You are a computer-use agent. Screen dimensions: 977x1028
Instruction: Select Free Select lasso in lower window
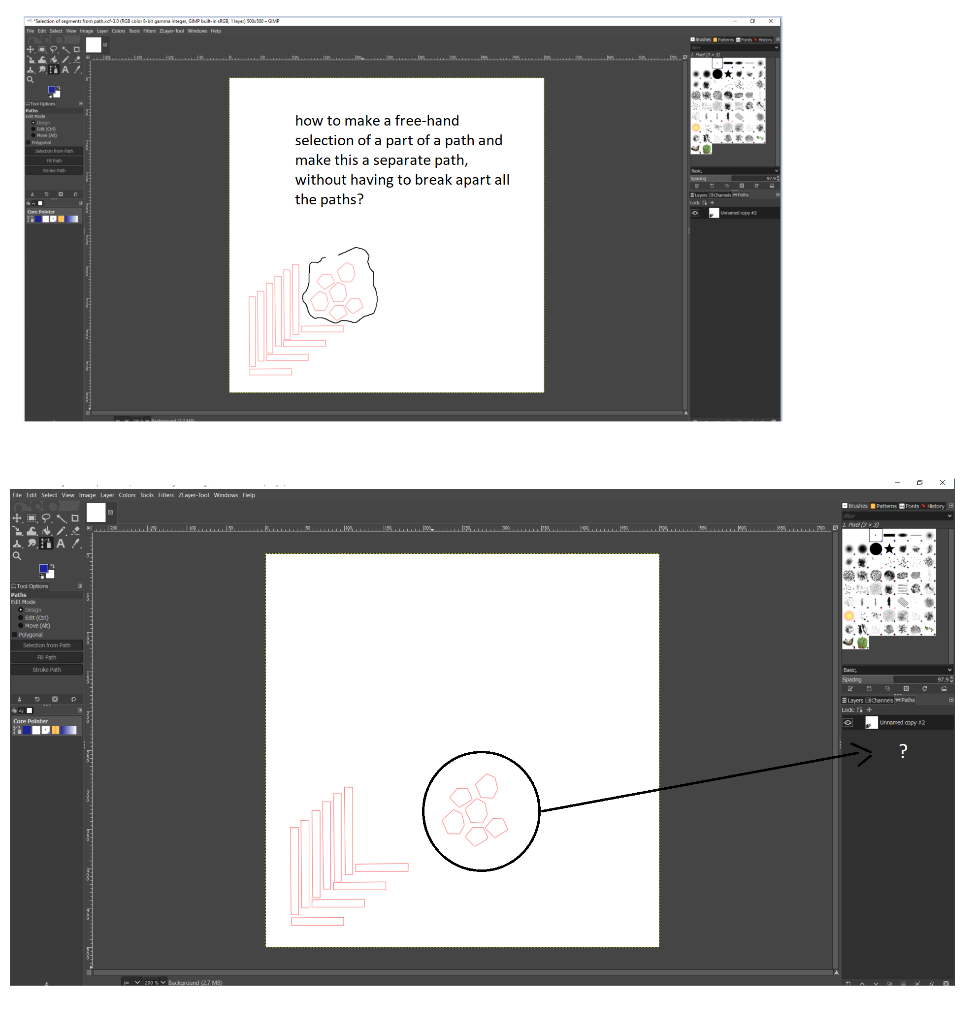(x=46, y=518)
